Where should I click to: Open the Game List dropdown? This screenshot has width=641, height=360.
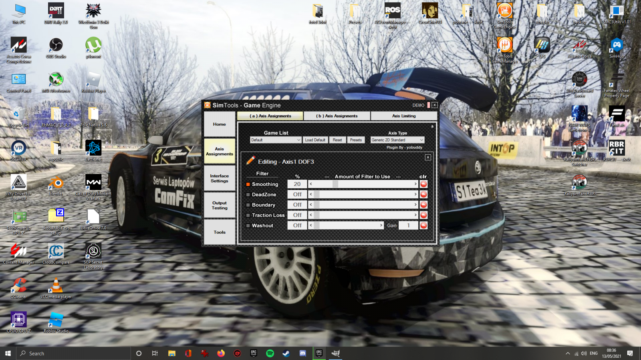point(276,140)
